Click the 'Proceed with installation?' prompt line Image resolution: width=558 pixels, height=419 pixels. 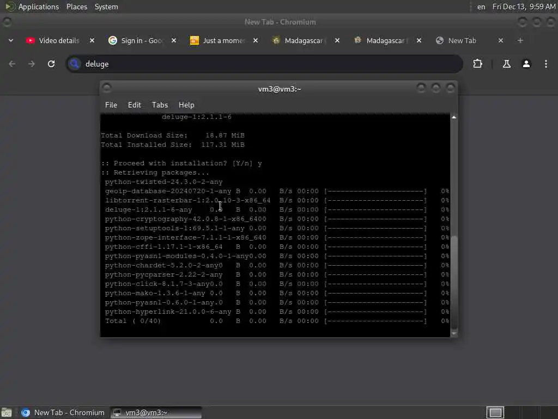click(x=181, y=163)
